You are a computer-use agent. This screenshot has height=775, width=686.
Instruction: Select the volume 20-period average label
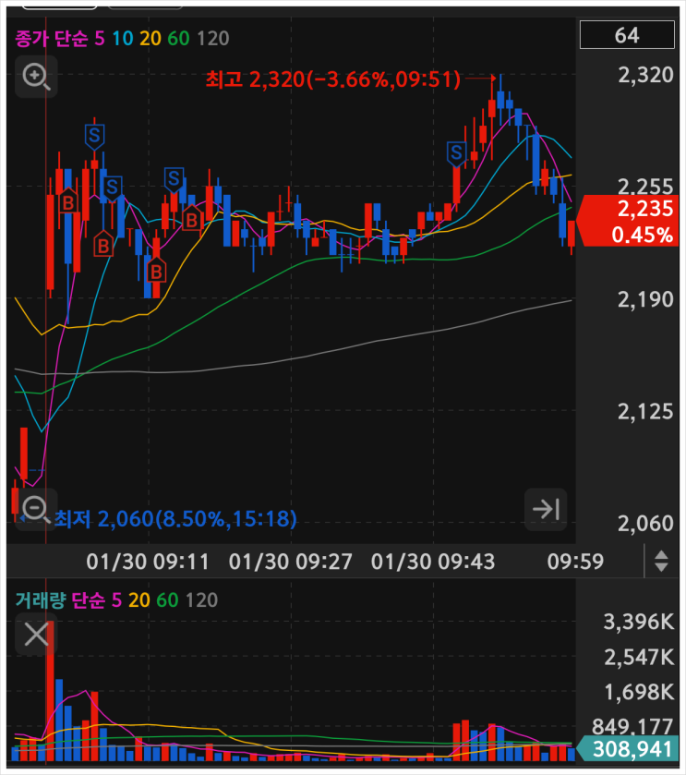[x=139, y=600]
